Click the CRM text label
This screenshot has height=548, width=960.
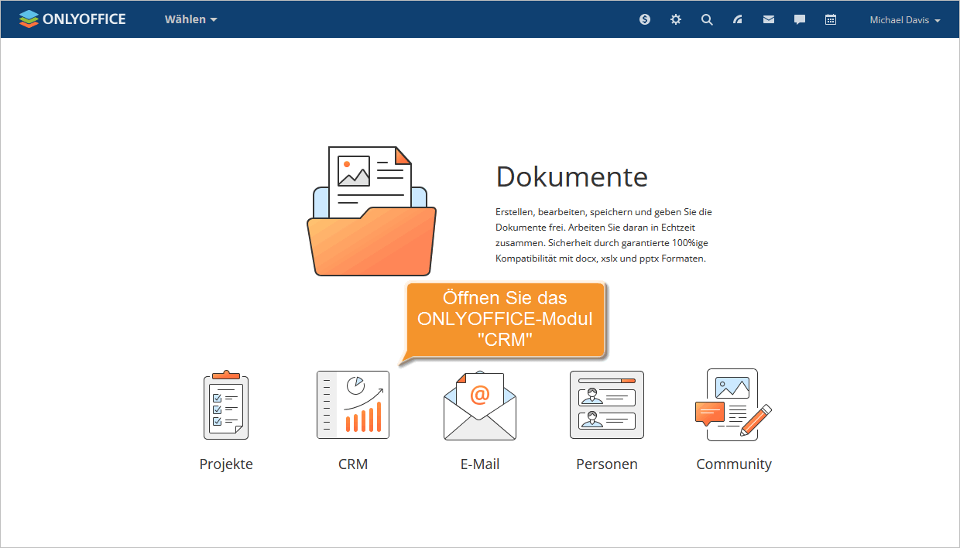[353, 464]
